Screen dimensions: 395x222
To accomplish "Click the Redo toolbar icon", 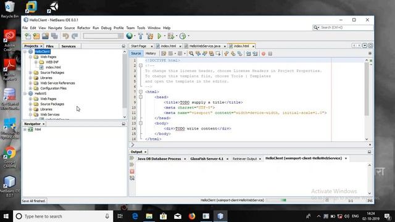I will [x=75, y=36].
